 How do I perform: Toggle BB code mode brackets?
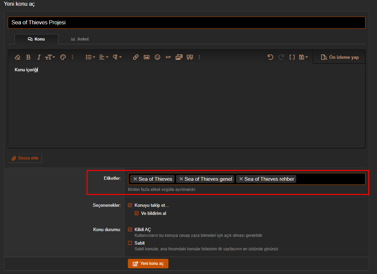point(292,57)
